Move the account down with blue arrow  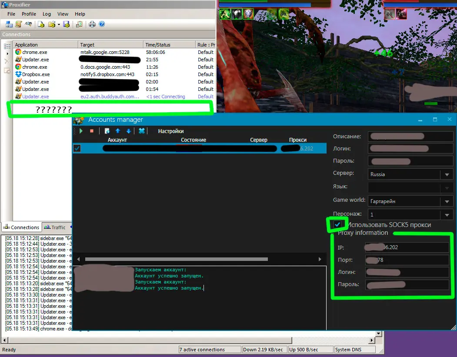click(x=128, y=131)
